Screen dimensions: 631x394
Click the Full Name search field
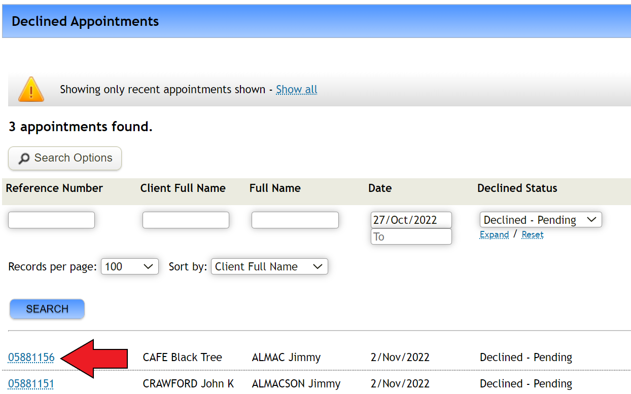pos(295,220)
